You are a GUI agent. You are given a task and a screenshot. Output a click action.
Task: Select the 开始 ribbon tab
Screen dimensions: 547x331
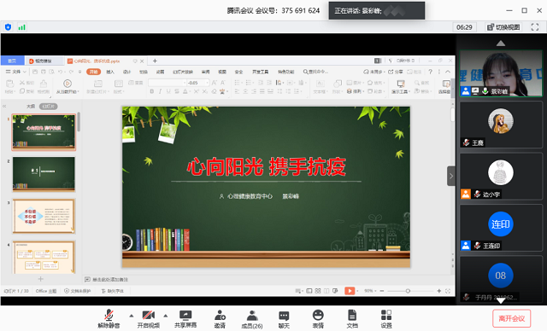tap(93, 72)
